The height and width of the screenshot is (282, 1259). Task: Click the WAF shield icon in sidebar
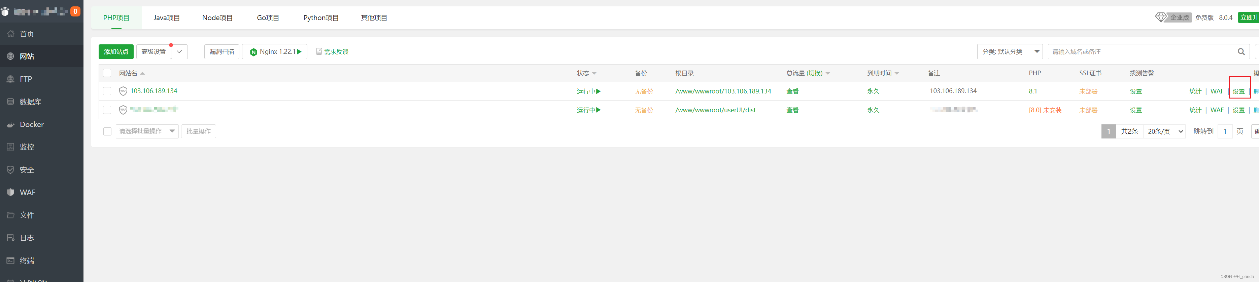pos(11,192)
